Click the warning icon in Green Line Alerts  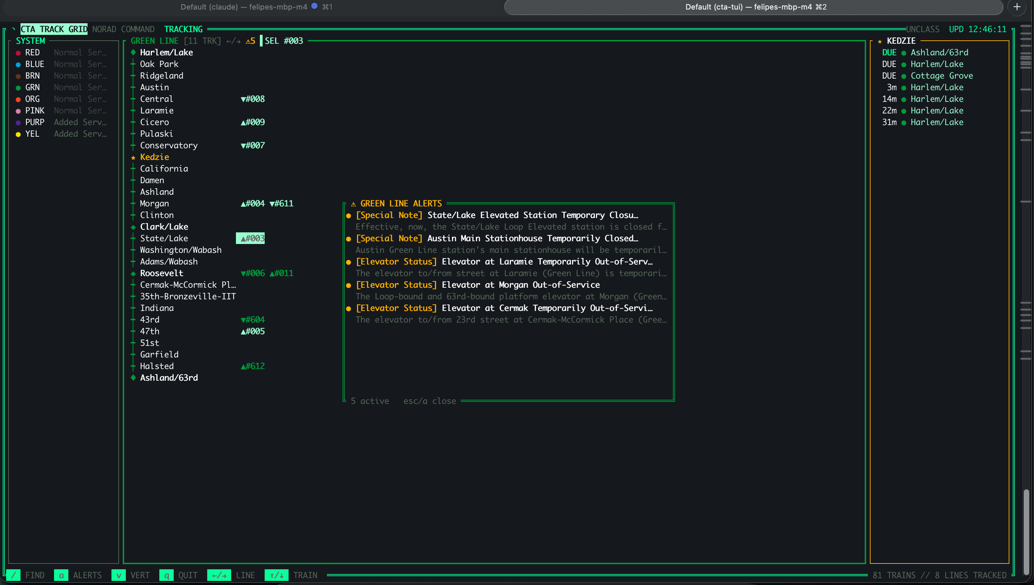[x=353, y=204]
